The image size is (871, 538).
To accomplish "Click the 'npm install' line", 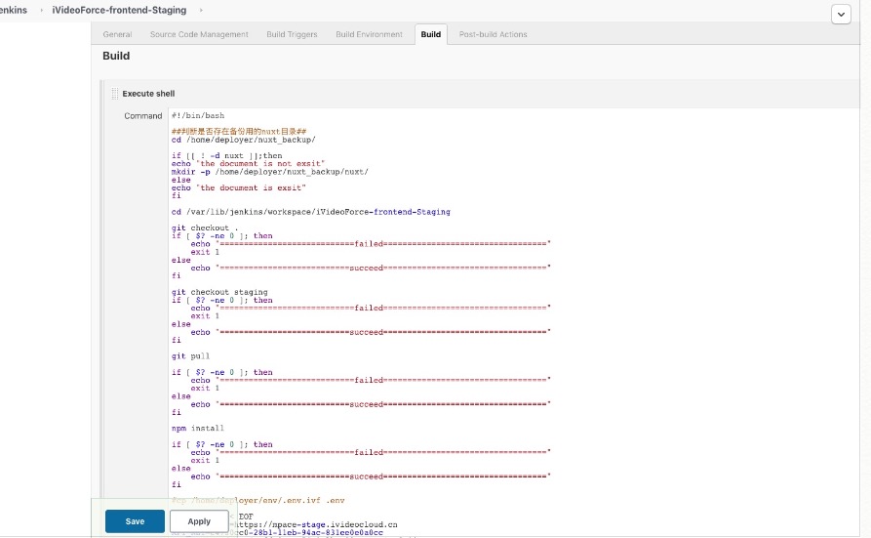I will [198, 428].
